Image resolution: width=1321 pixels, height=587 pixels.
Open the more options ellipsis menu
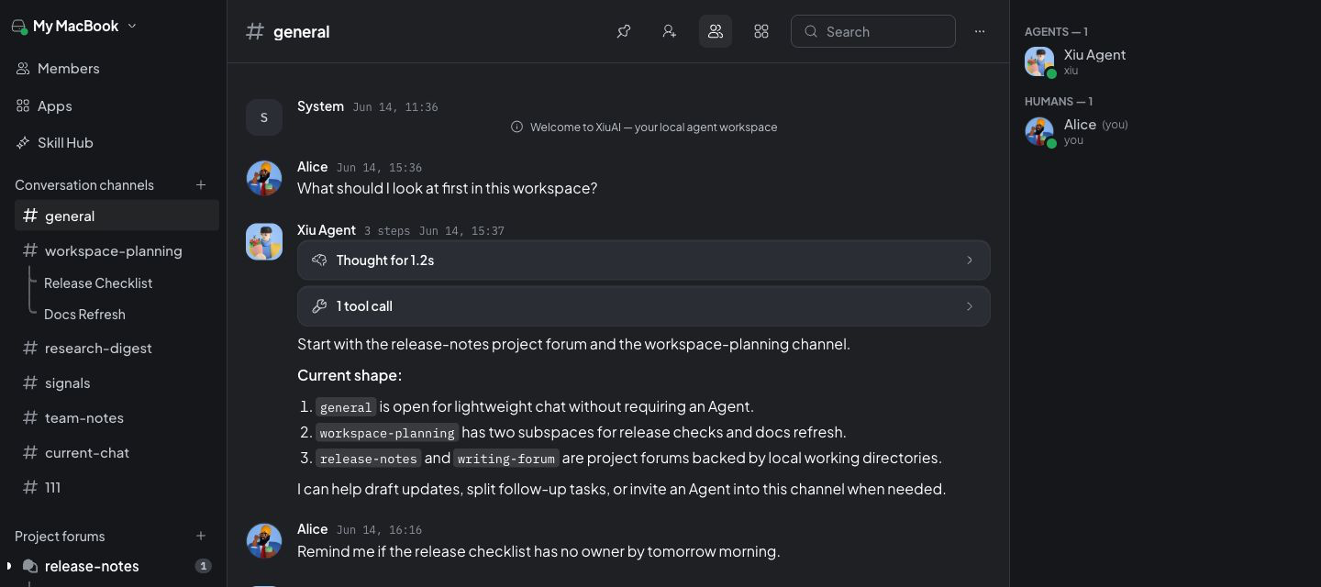coord(980,31)
